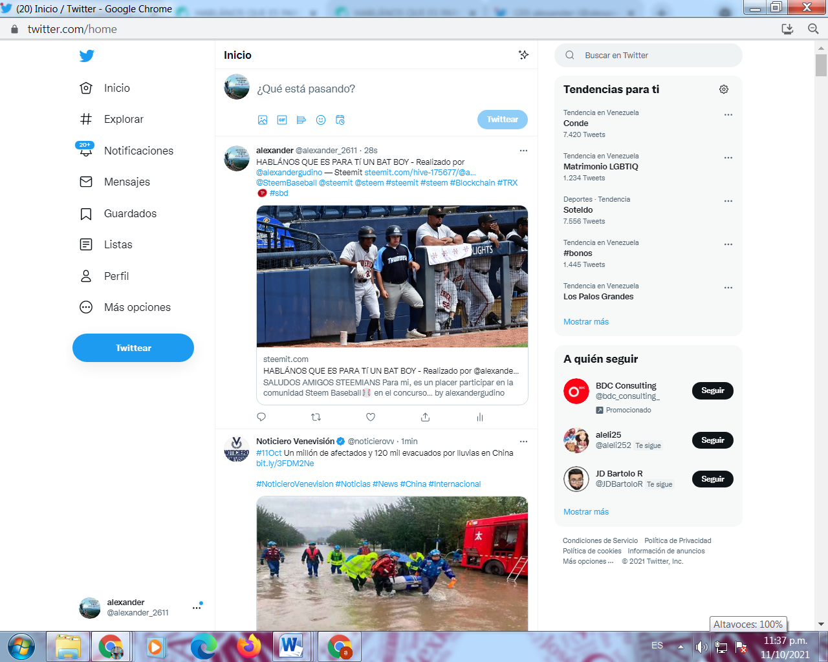This screenshot has width=828, height=662.
Task: Add a poll to the tweet
Action: [x=301, y=120]
